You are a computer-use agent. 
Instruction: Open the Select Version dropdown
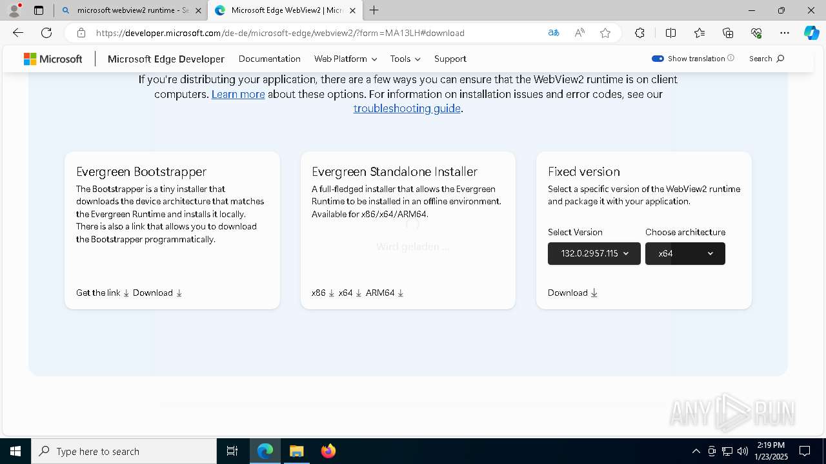point(594,253)
